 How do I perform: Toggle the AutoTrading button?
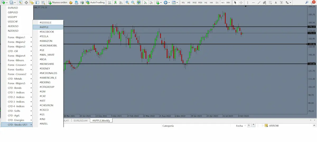(95, 3)
